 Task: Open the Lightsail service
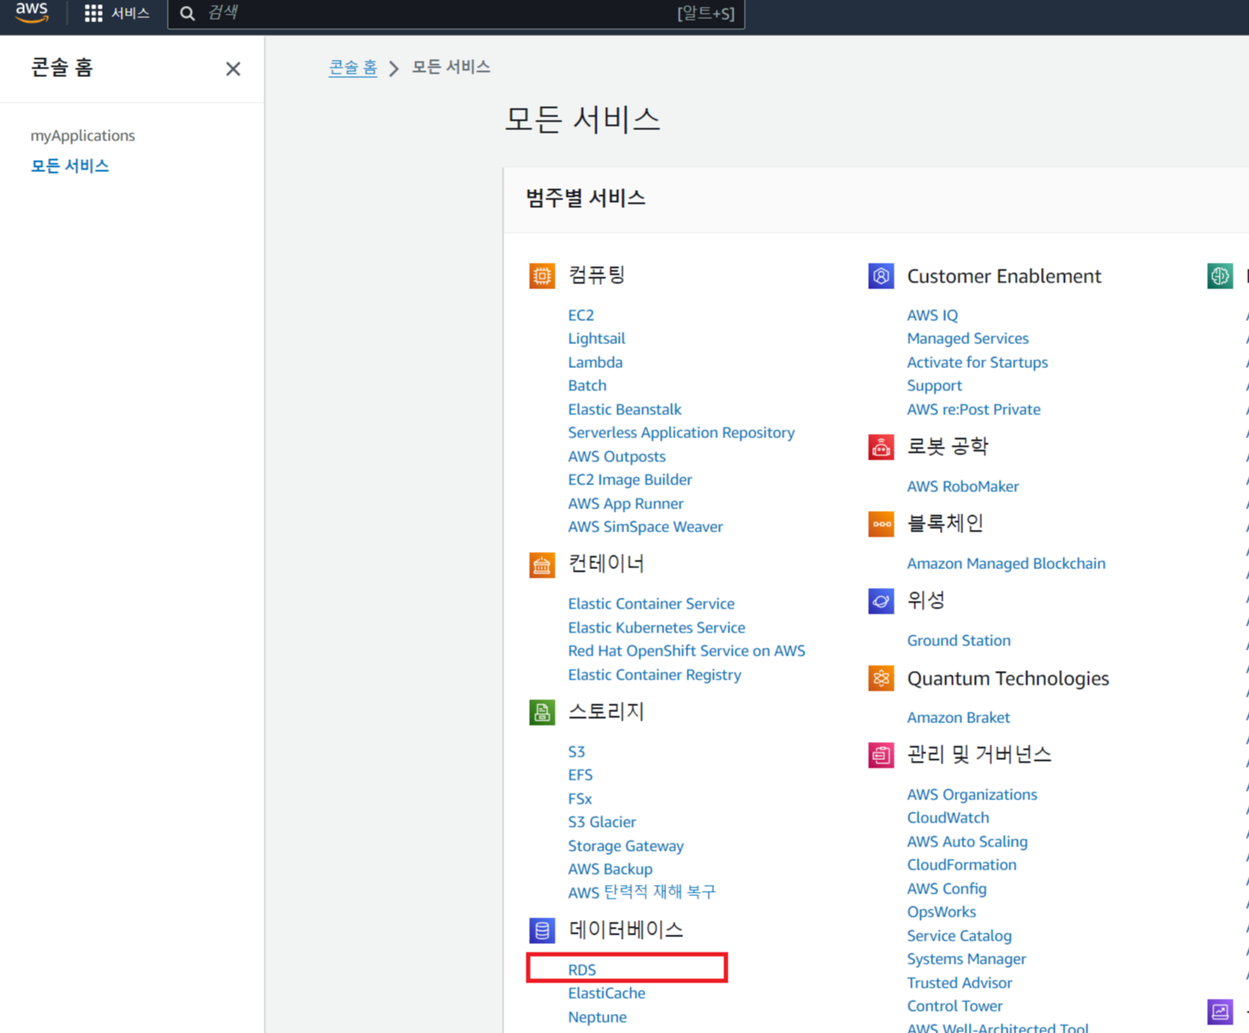pyautogui.click(x=596, y=338)
